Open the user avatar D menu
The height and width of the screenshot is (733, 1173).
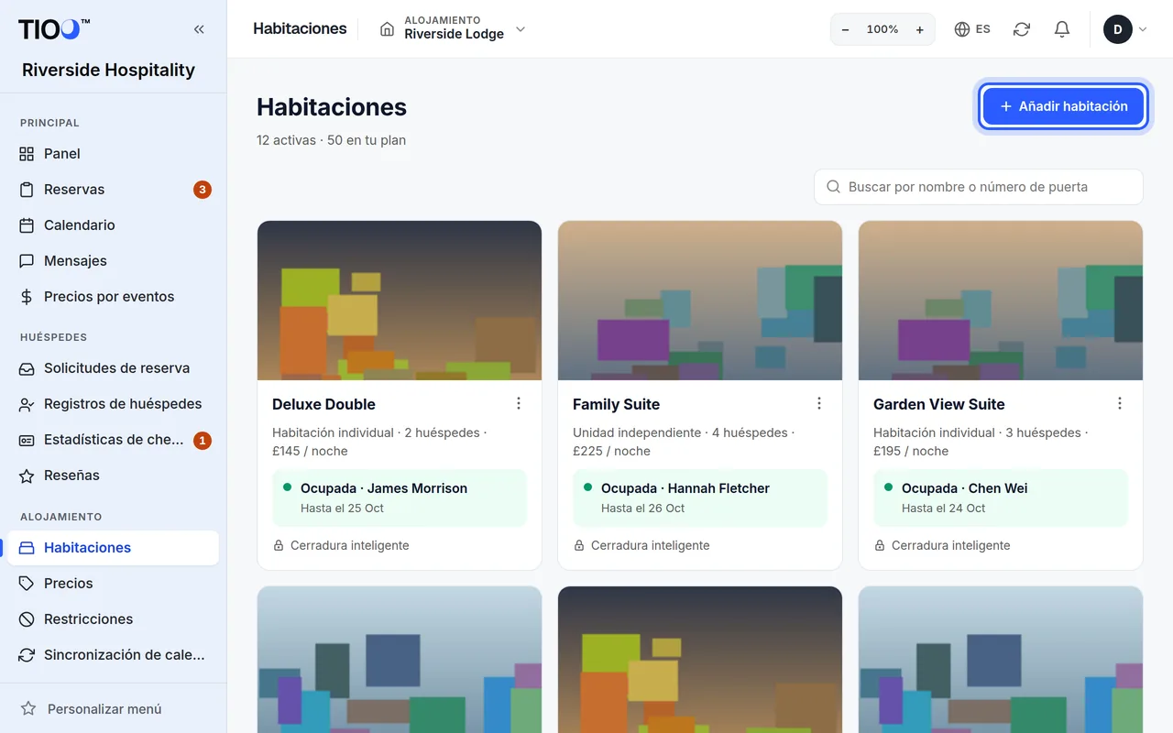tap(1125, 29)
